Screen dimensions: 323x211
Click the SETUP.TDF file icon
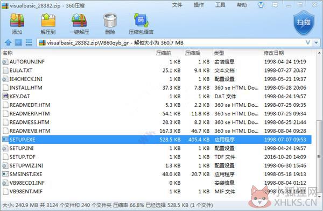pyautogui.click(x=5, y=157)
